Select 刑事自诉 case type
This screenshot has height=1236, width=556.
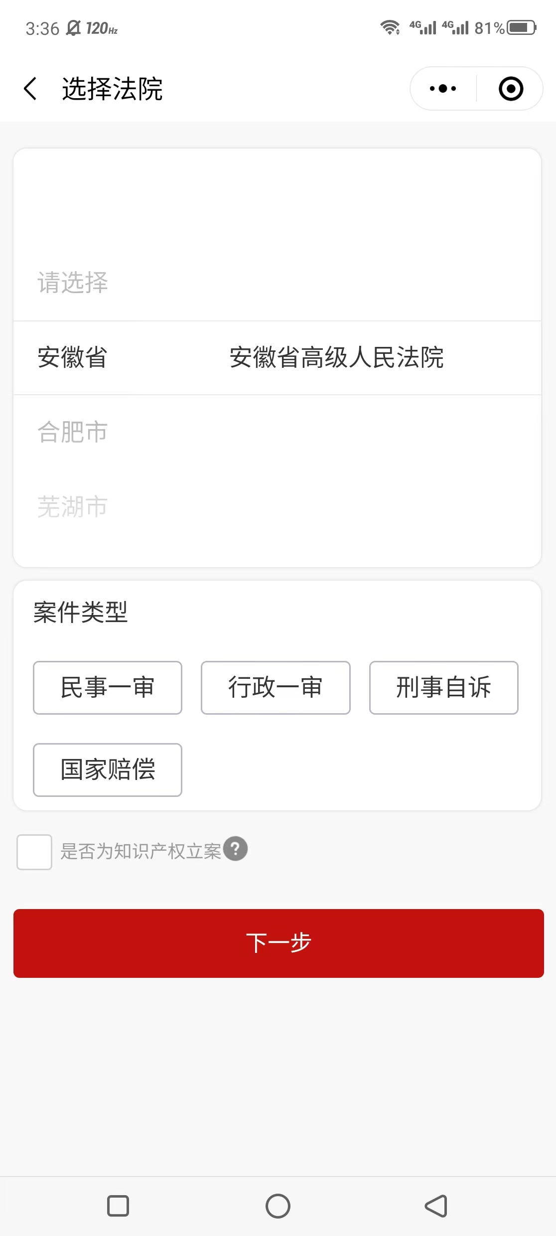[x=444, y=688]
